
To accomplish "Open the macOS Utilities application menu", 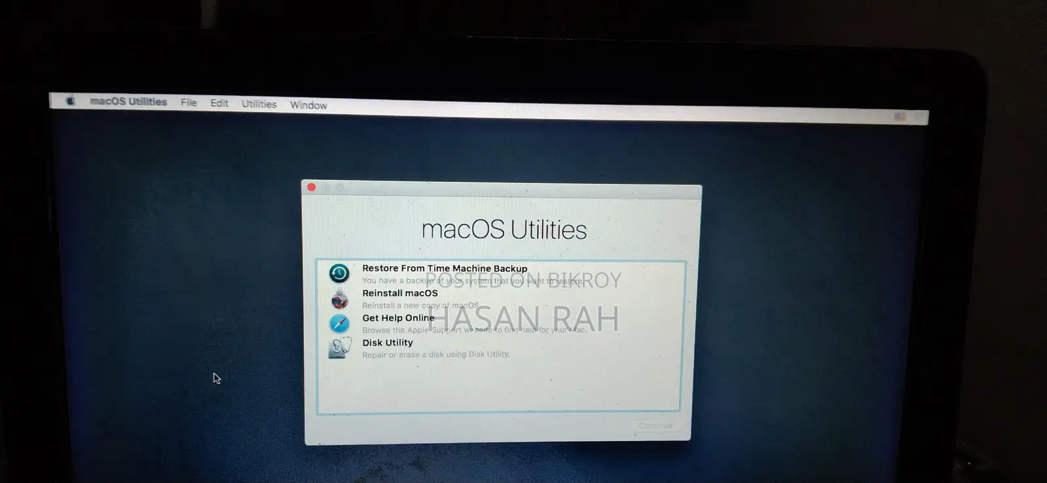I will (x=128, y=101).
